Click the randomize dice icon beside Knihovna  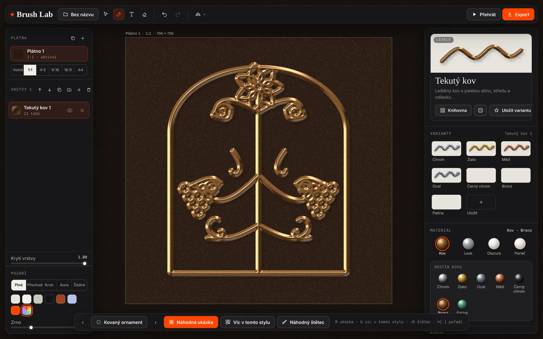480,110
